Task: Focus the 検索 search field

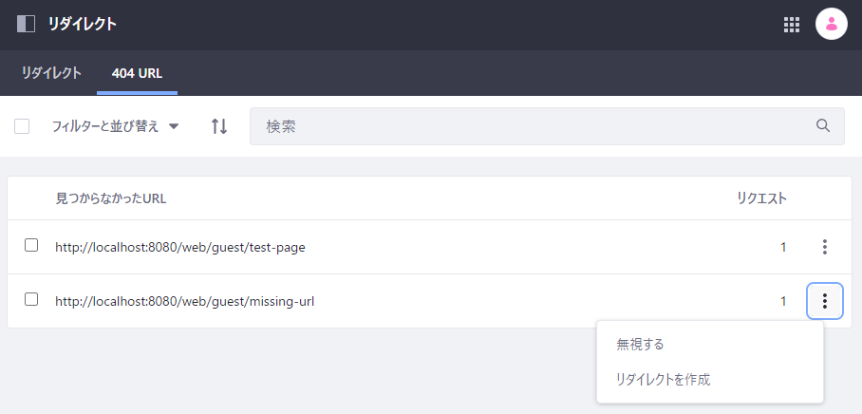Action: [x=532, y=126]
